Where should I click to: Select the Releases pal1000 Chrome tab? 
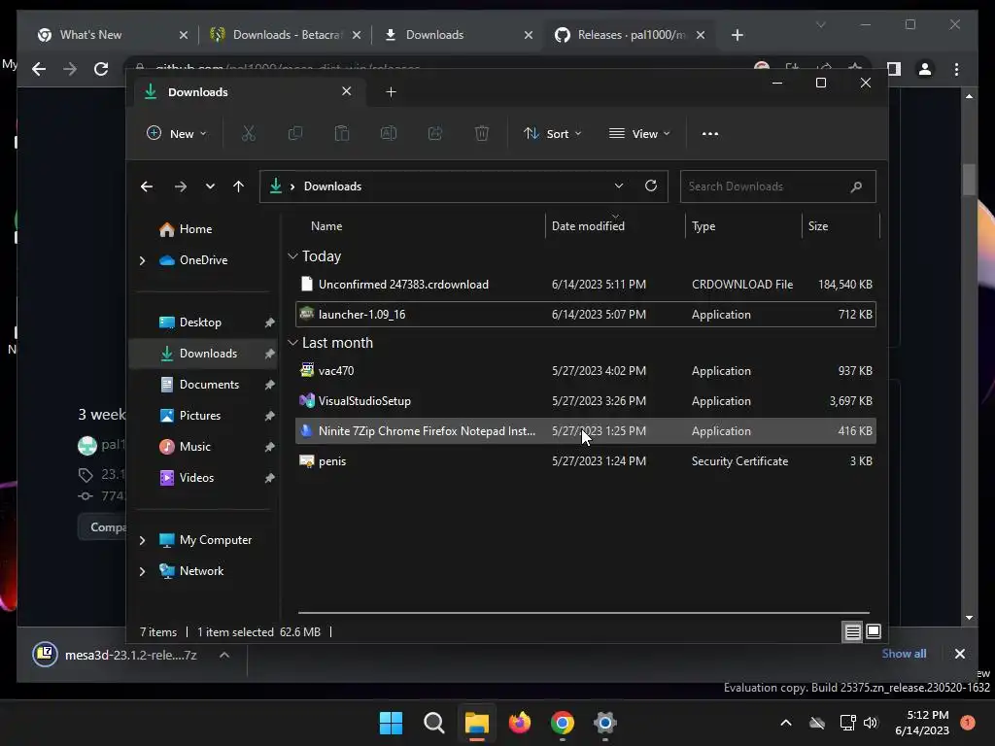click(x=632, y=35)
